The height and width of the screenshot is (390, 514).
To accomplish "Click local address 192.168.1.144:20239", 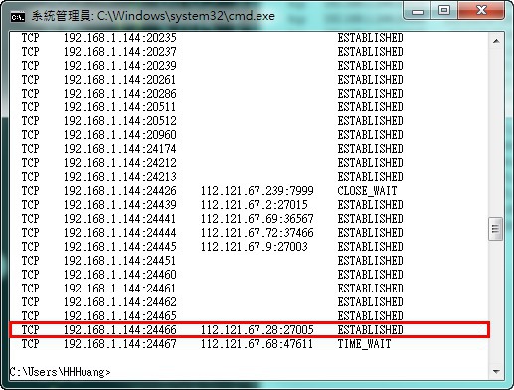I will (x=120, y=66).
